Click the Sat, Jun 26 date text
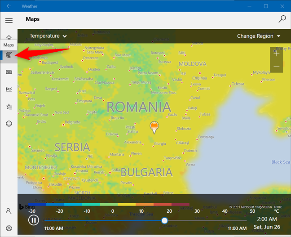 tap(267, 227)
